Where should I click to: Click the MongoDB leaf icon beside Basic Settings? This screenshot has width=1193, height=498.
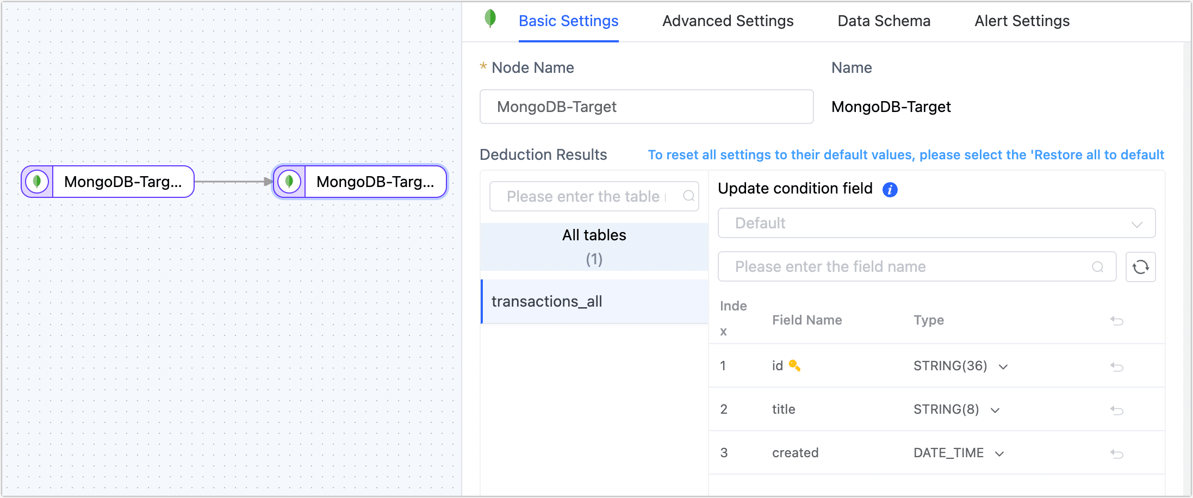click(x=490, y=18)
